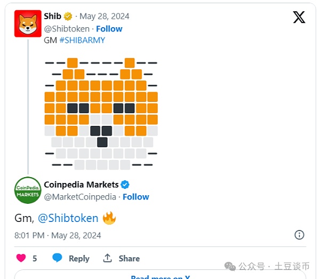
Task: Follow the @MarketCoinpedia account
Action: coord(136,197)
